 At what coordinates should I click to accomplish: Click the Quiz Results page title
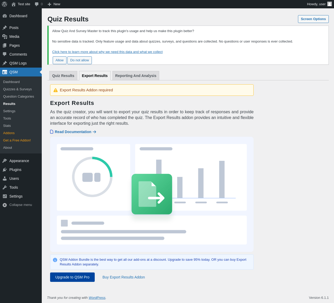coord(68,19)
